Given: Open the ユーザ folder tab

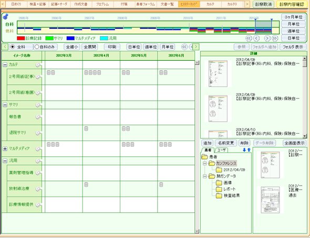Looking at the screenshot, I should pos(221,150).
